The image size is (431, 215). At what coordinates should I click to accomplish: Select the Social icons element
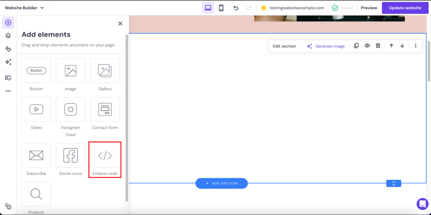[71, 156]
